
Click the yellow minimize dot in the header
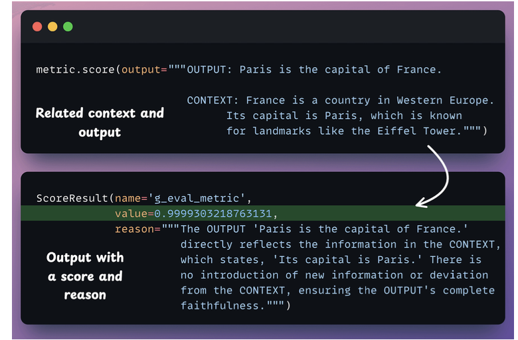[52, 27]
